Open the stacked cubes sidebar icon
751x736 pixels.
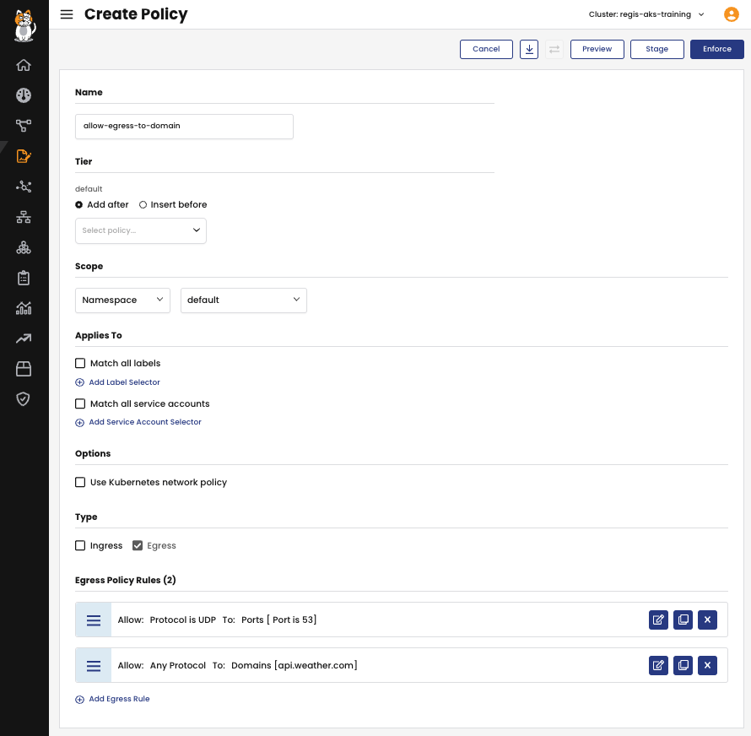click(24, 248)
